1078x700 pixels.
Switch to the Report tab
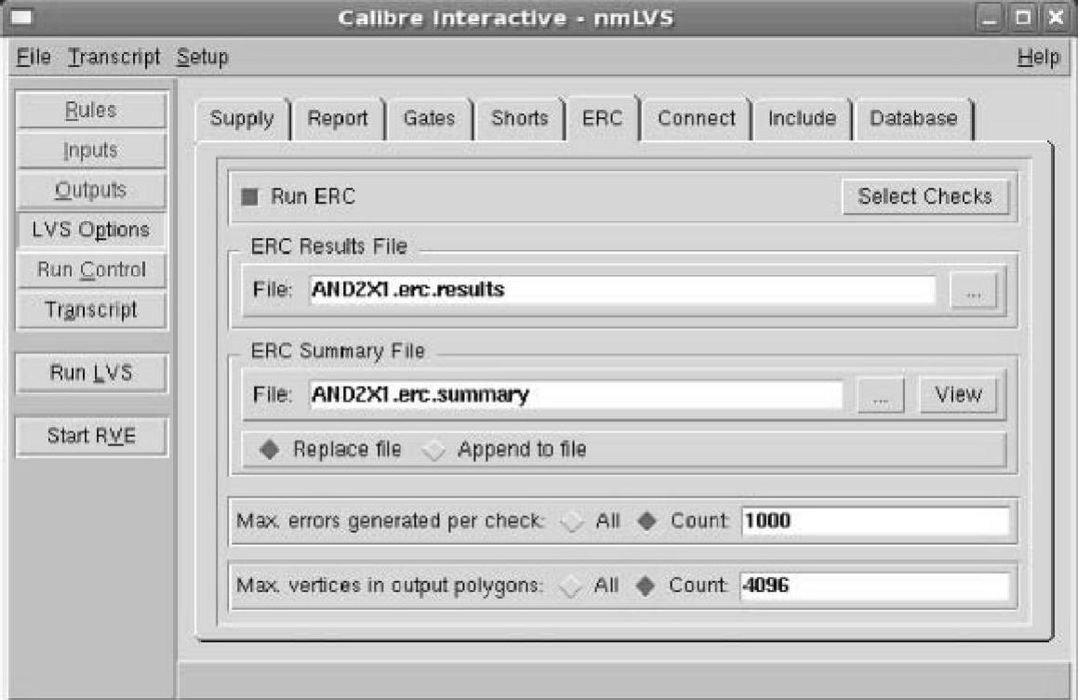338,119
